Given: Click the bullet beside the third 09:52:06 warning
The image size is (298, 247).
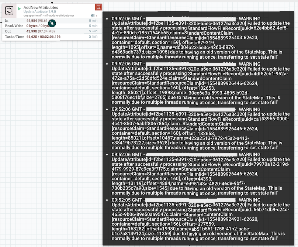Looking at the screenshot, I should (x=107, y=110).
